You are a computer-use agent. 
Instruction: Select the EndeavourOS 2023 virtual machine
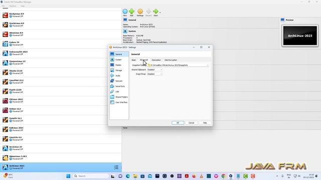click(x=61, y=53)
